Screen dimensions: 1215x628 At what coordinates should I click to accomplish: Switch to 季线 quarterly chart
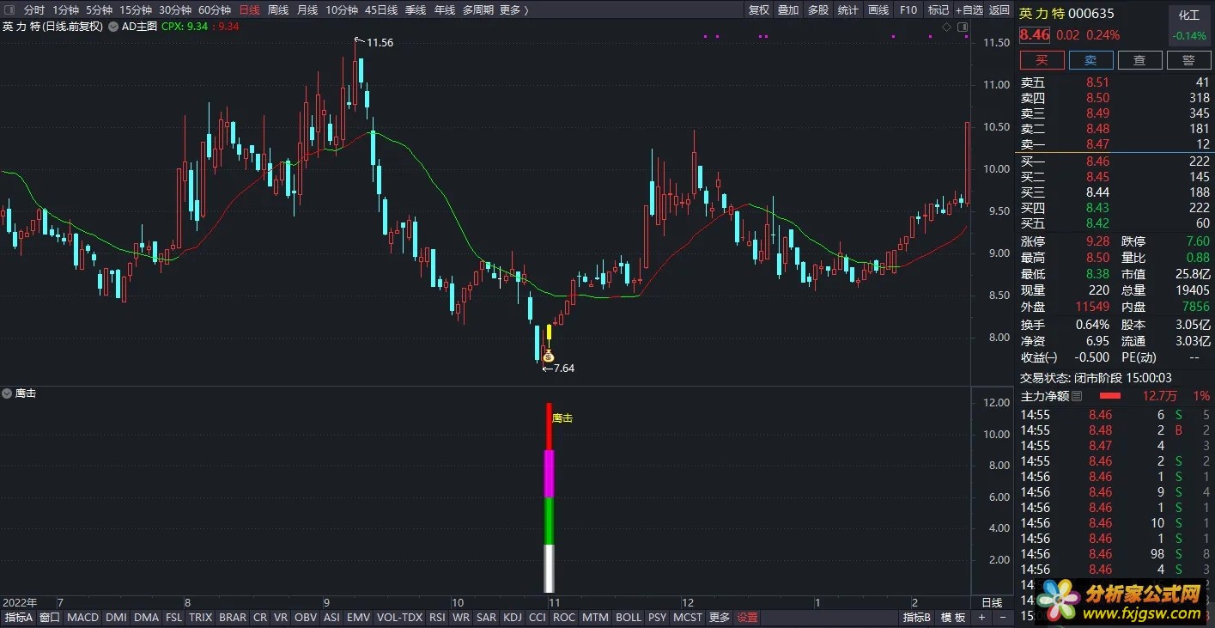(416, 10)
